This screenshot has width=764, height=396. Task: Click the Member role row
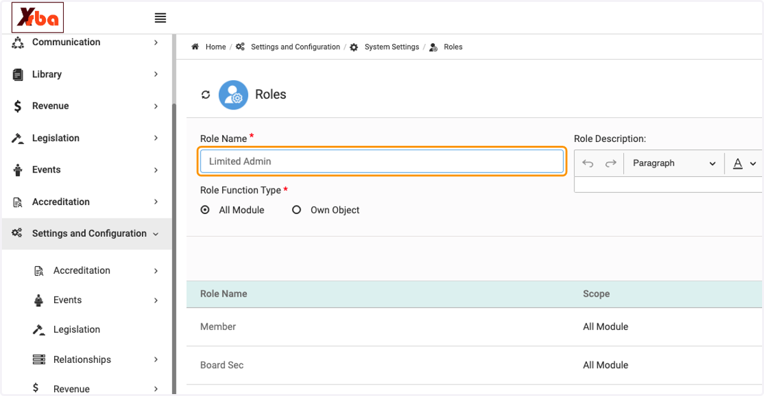point(474,327)
